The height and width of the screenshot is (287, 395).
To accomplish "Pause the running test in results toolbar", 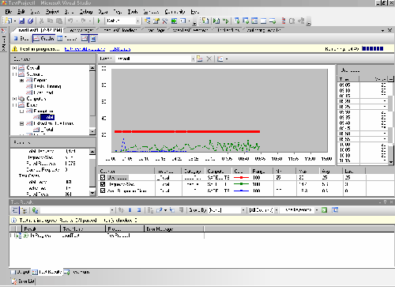I will 130,210.
